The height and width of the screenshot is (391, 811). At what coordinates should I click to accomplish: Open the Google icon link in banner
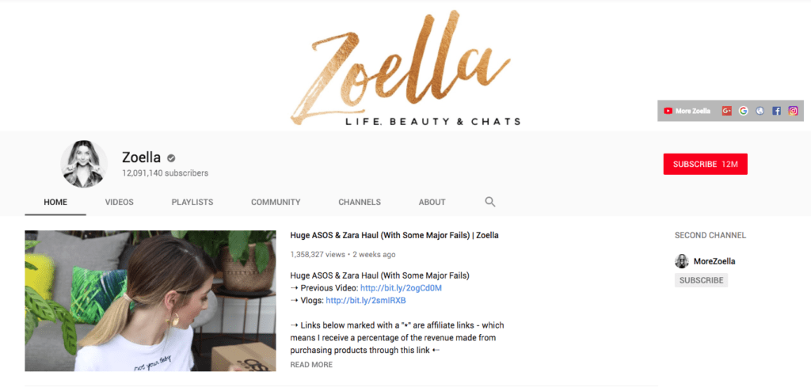(743, 111)
